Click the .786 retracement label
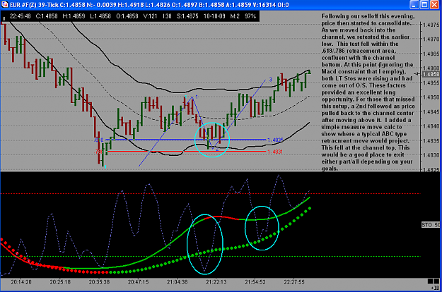 pos(99,152)
